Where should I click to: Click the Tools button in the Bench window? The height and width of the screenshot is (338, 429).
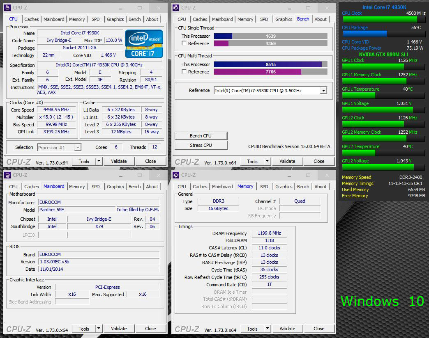point(252,161)
